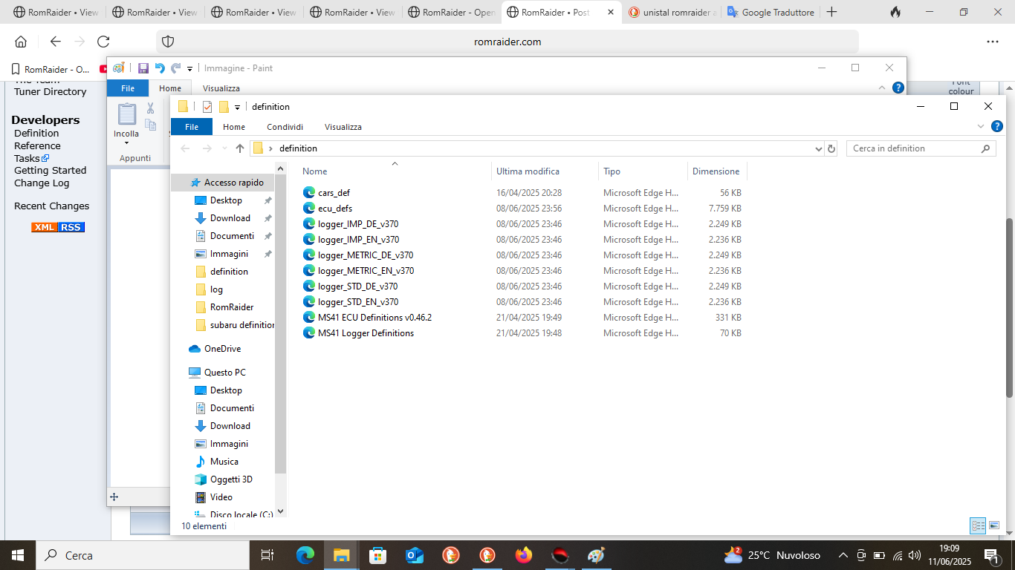Switch to large icons view in status bar

(994, 525)
